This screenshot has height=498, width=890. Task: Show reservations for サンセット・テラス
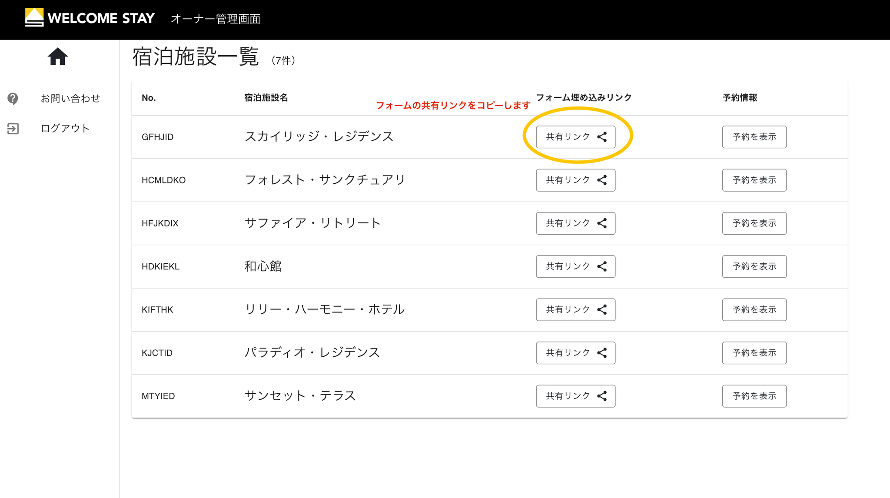754,396
